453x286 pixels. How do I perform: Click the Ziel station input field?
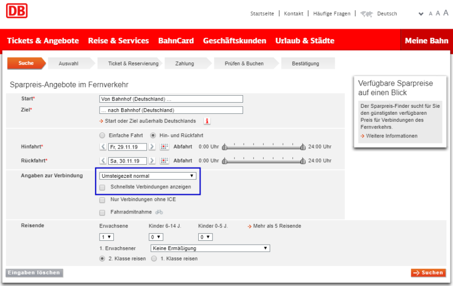coord(171,110)
